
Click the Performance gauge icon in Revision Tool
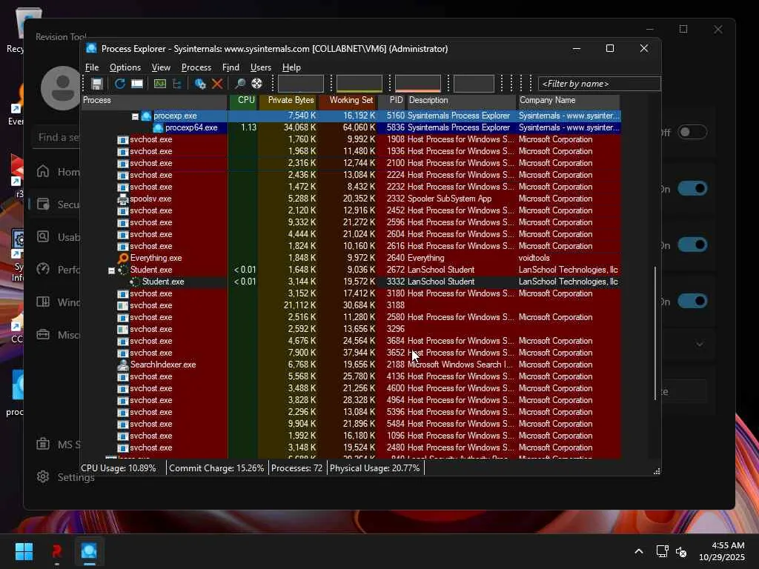[43, 269]
